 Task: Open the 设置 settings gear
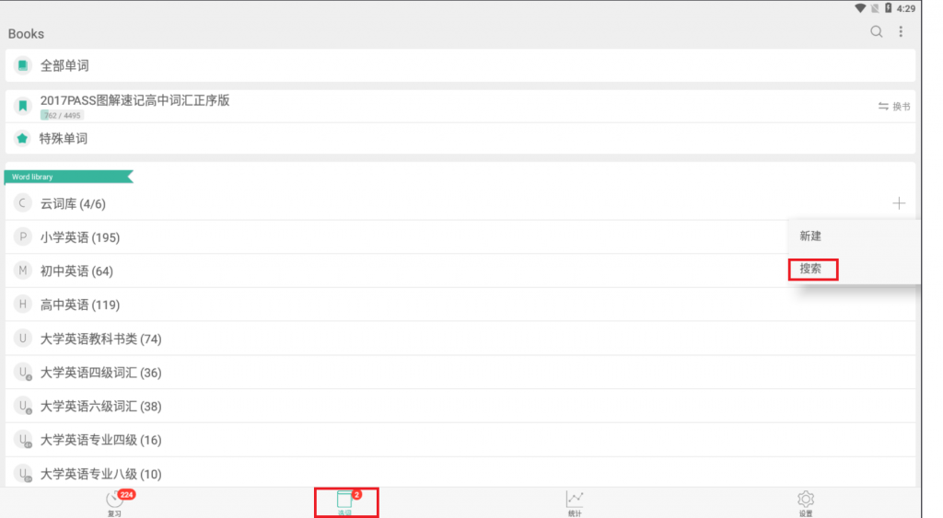[x=806, y=503]
